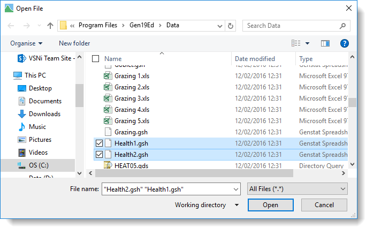Toggle the preview pane icon
The image size is (366, 228).
pyautogui.click(x=325, y=43)
